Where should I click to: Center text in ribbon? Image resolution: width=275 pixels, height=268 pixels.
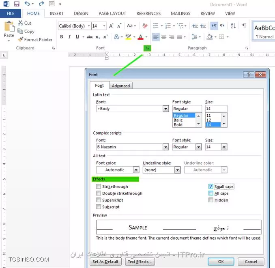[x=164, y=37]
